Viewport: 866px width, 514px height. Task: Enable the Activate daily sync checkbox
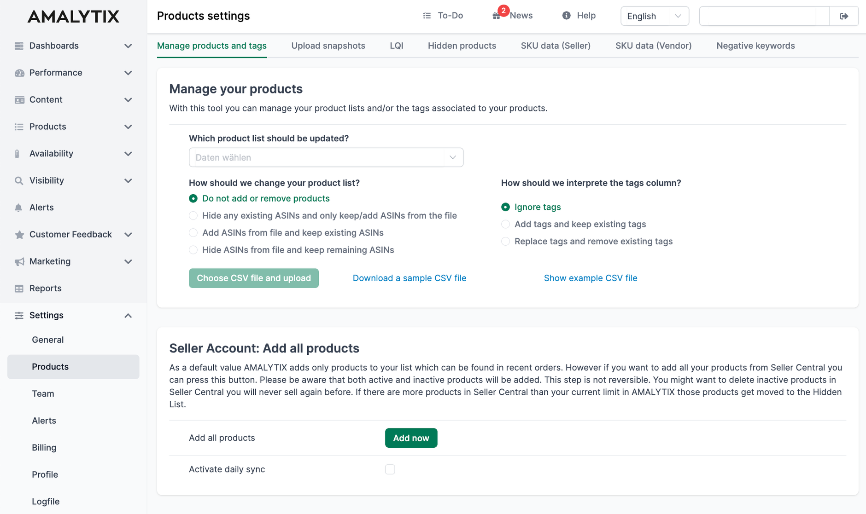pyautogui.click(x=390, y=469)
